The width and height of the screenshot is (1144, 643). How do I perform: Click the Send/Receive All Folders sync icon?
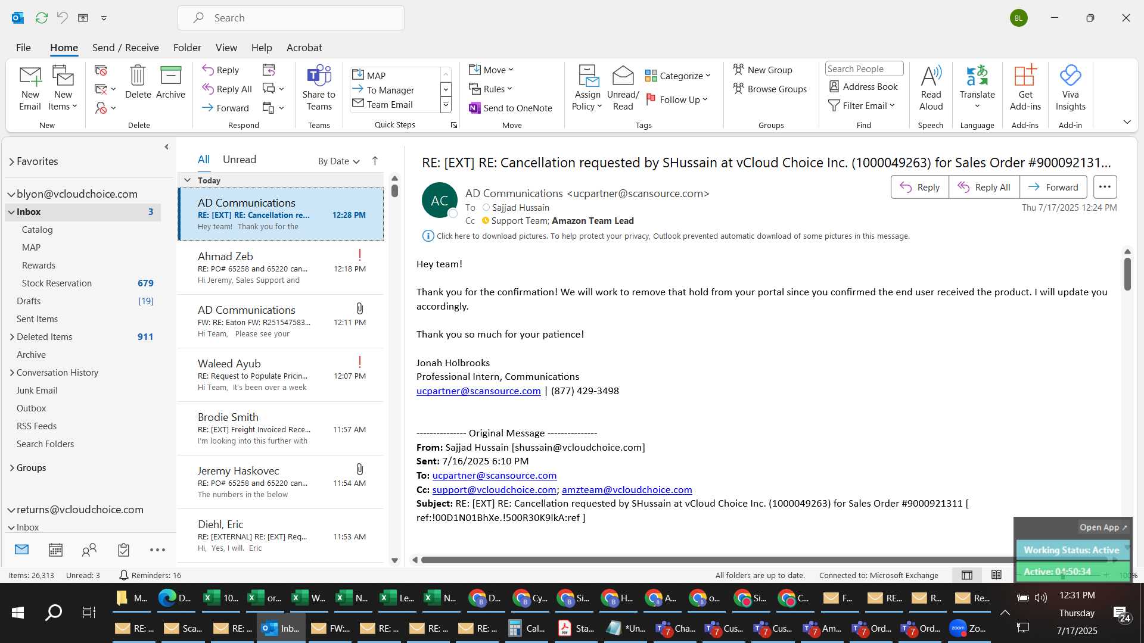tap(41, 18)
